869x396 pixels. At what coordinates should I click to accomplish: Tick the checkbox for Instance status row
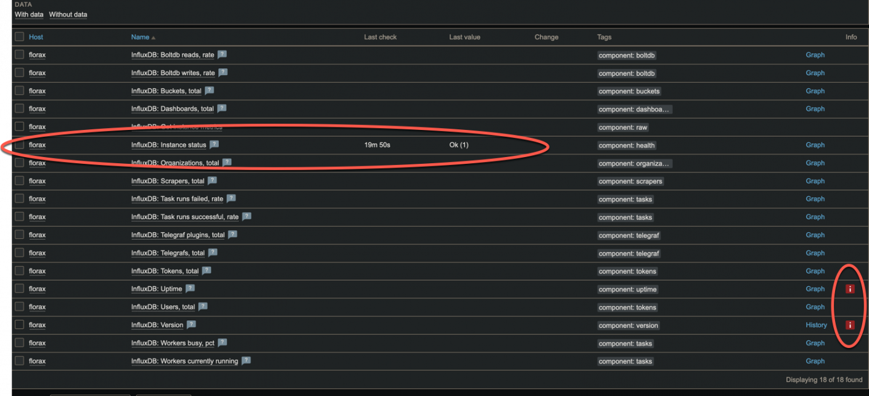coord(19,145)
